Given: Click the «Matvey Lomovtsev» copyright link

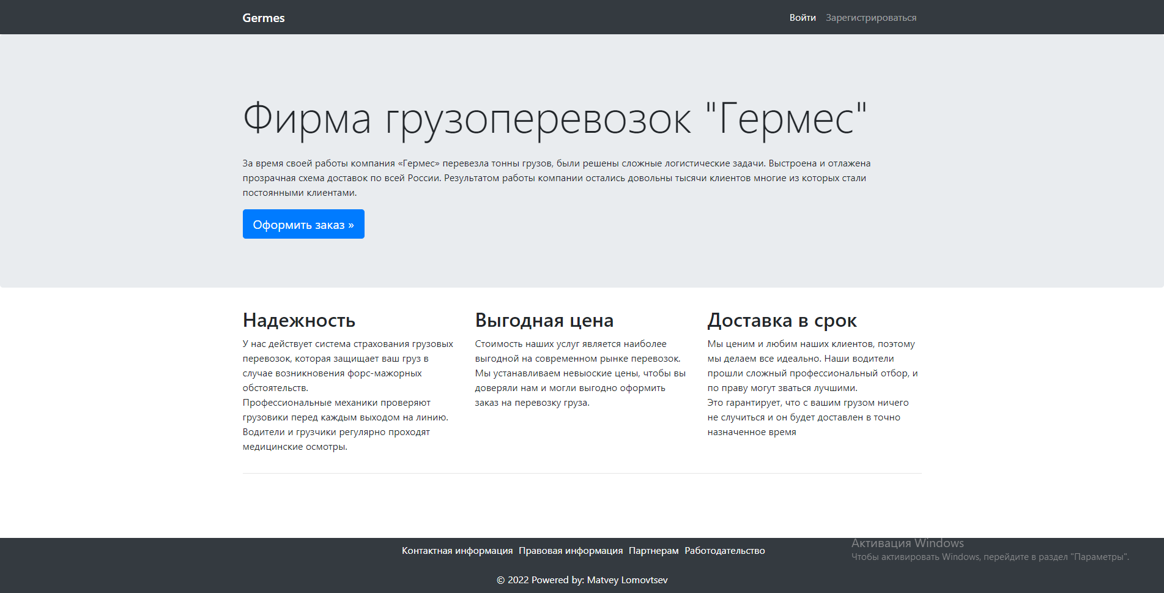Looking at the screenshot, I should tap(627, 580).
